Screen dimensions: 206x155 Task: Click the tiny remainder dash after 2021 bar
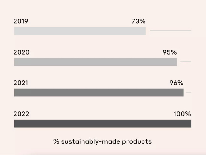coord(188,92)
